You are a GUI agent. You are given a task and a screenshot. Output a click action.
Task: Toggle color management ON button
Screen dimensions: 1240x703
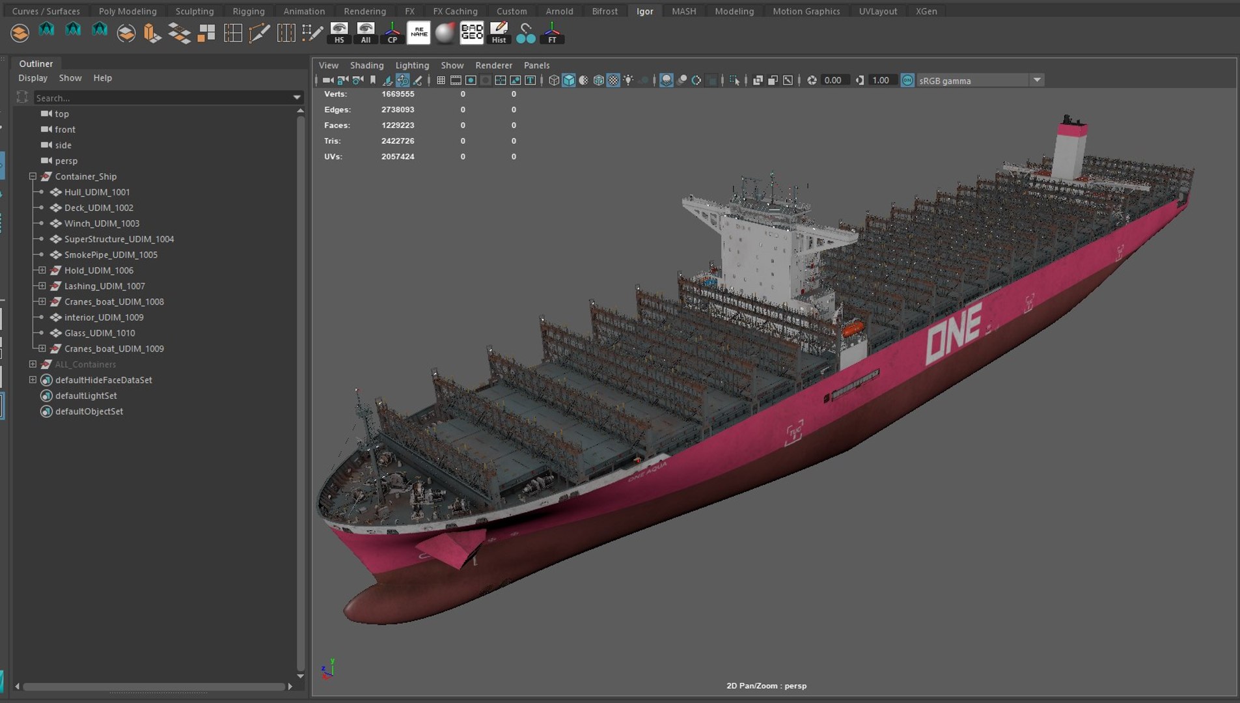coord(907,80)
